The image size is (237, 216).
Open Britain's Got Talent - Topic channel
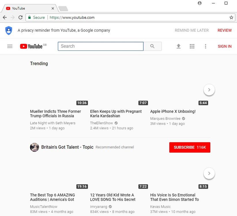point(67,147)
